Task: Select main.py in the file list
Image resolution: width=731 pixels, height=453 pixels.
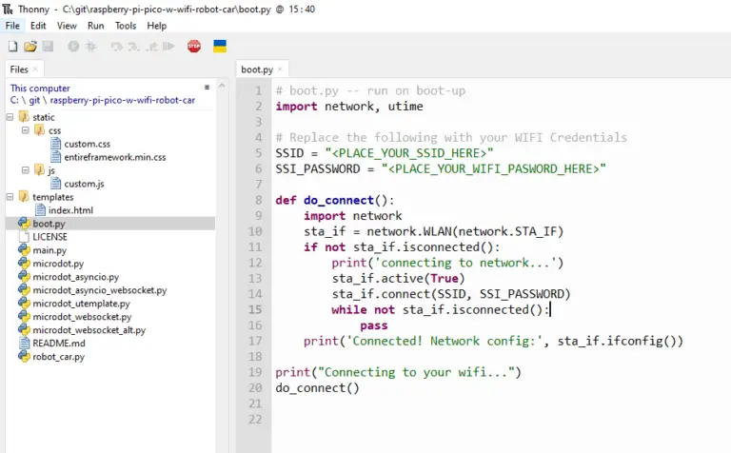Action: [x=49, y=250]
